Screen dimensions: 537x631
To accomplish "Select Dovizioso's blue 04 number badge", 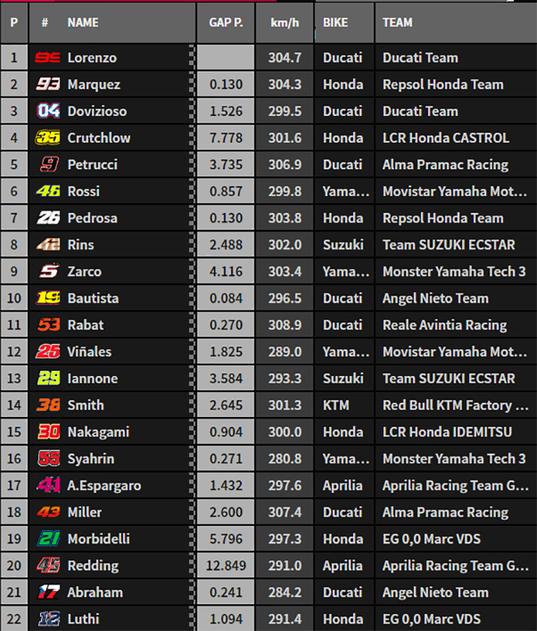I will pos(48,111).
